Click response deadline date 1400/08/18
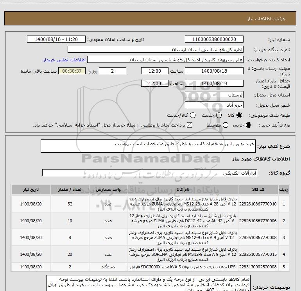 [214, 71]
